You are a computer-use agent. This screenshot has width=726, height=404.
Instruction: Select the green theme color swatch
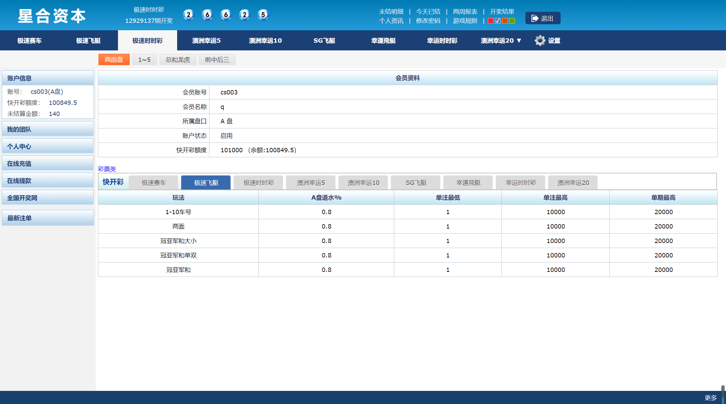click(512, 21)
